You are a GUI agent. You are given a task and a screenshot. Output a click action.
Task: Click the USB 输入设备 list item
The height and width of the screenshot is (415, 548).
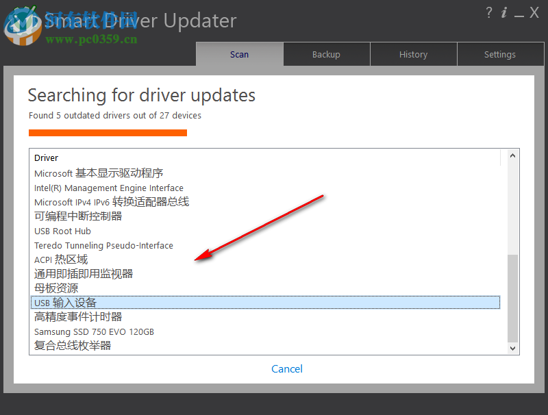pos(65,302)
